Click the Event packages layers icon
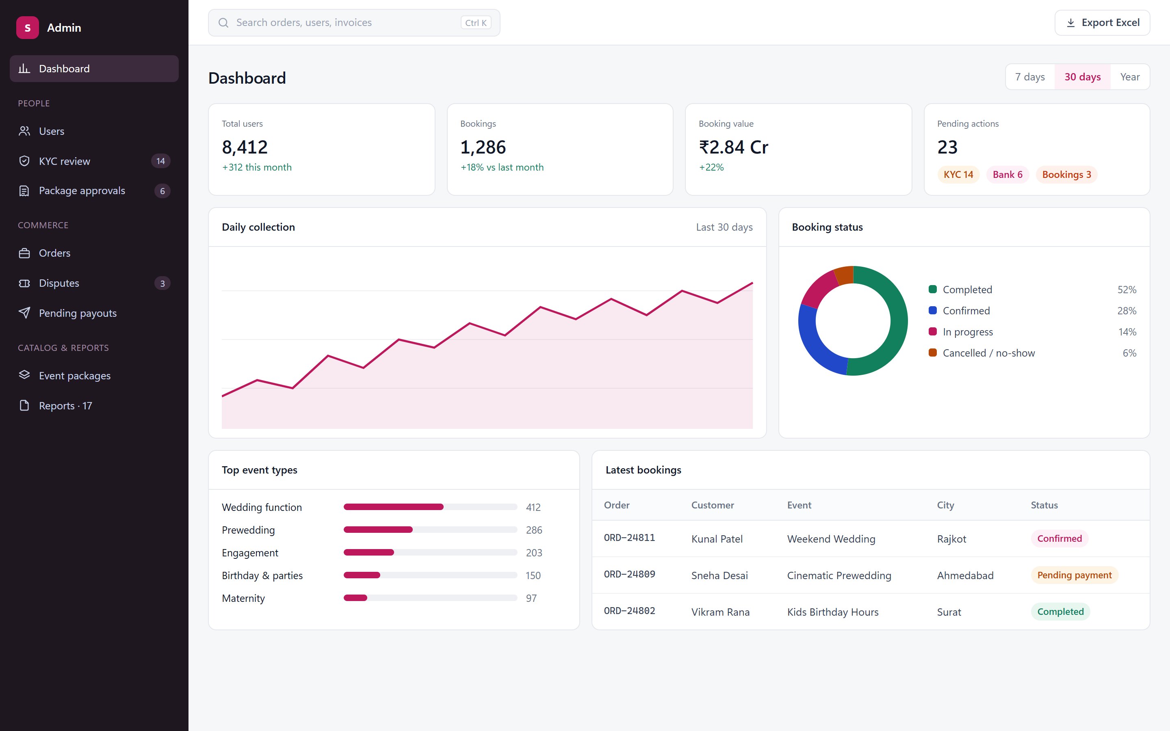This screenshot has width=1170, height=731. tap(24, 375)
